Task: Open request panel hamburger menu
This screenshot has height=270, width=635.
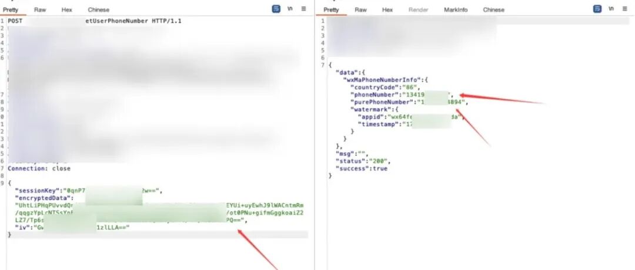Action: pos(304,8)
